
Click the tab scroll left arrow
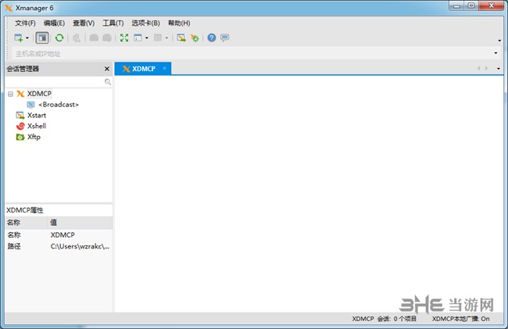coord(479,68)
